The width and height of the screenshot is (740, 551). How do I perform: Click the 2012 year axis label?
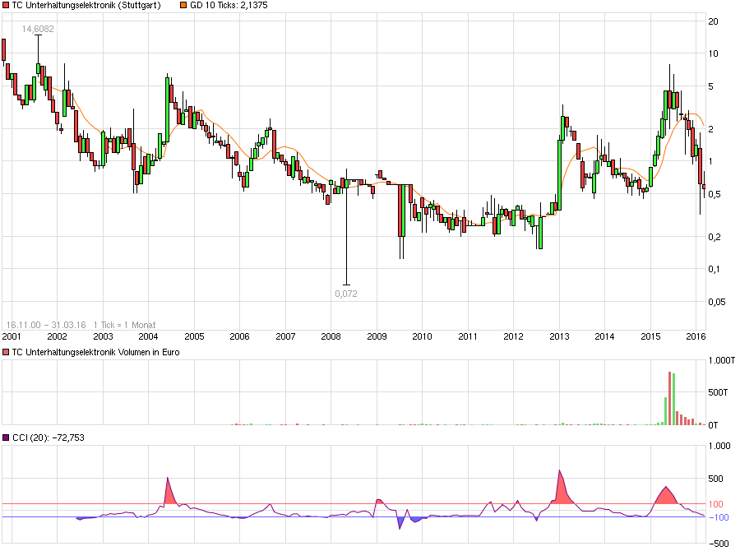[513, 336]
